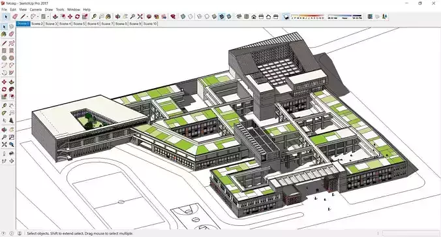Viewport: 441px width, 237px height.
Task: Switch to Front view house icon
Action: pos(254,16)
